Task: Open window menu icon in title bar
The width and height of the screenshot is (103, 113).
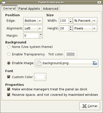Action: tap(3, 2)
